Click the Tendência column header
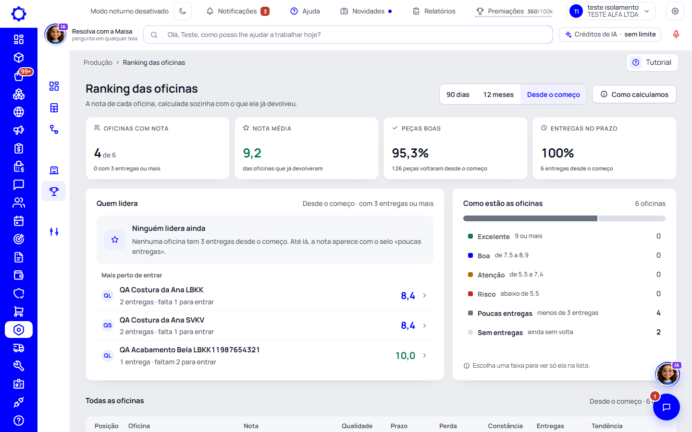This screenshot has height=432, width=692. (x=607, y=426)
